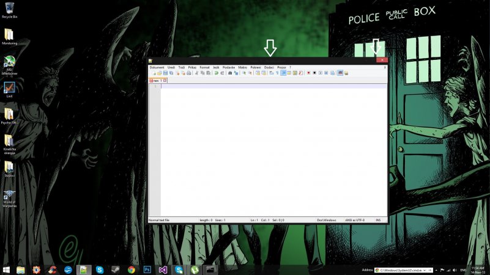Open the Dokument menu
Viewport: 490px width, 275px height.
pos(157,67)
